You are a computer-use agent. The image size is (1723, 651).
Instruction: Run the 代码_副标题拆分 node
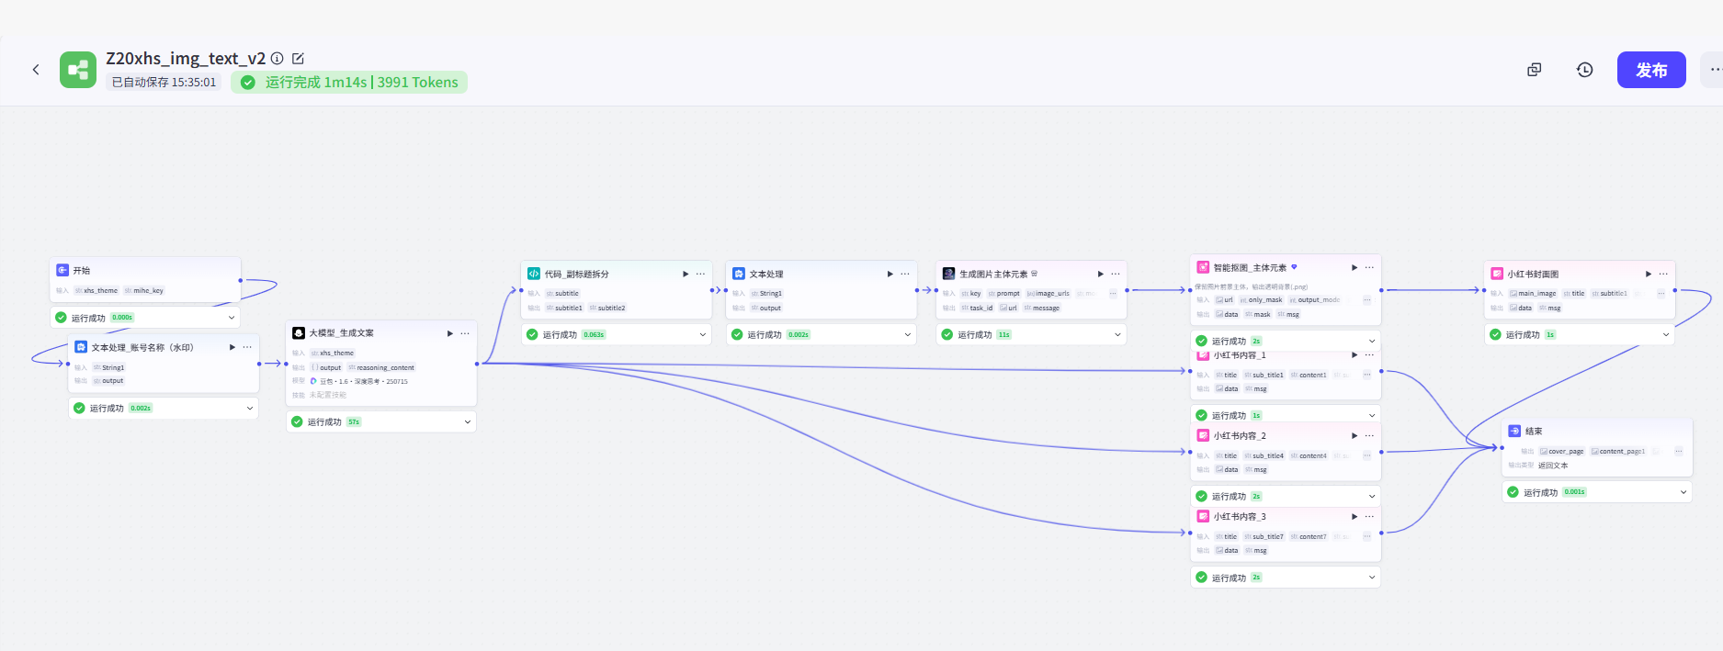pos(686,274)
